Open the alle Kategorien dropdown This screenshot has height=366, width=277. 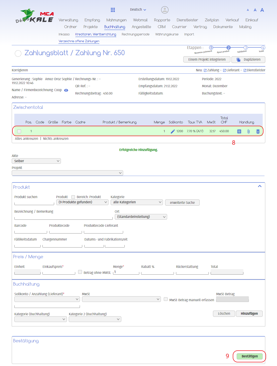click(x=137, y=202)
